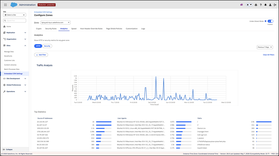Image resolution: width=279 pixels, height=156 pixels.
Task: Click the /manager/html path entry
Action: click(203, 132)
